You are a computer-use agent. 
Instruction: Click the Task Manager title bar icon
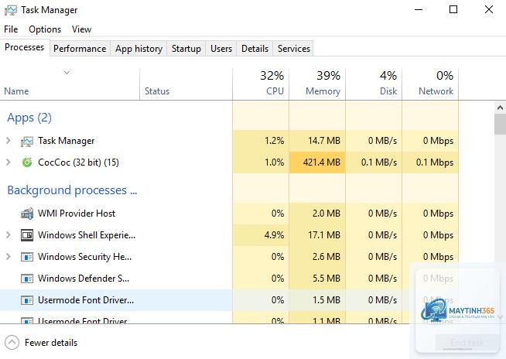pyautogui.click(x=11, y=10)
